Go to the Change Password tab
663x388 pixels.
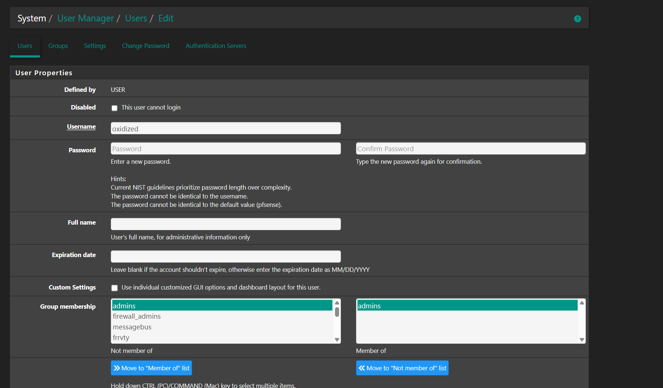[x=146, y=46]
